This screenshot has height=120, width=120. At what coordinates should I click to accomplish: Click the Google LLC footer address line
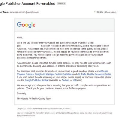[x=44, y=109]
